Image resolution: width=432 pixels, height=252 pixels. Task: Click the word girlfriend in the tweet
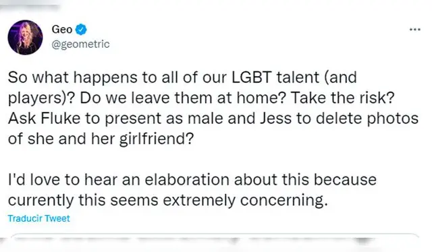click(157, 139)
